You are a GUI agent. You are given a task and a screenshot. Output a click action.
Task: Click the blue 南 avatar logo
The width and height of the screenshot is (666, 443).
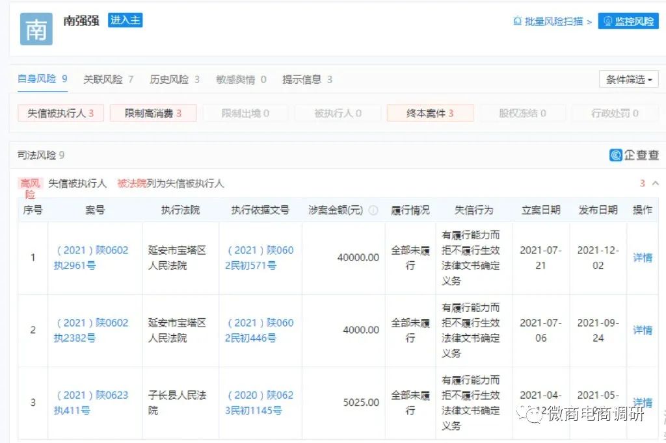coord(36,29)
